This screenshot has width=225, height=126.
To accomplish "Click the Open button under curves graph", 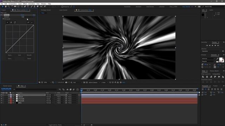I will pos(10,55).
